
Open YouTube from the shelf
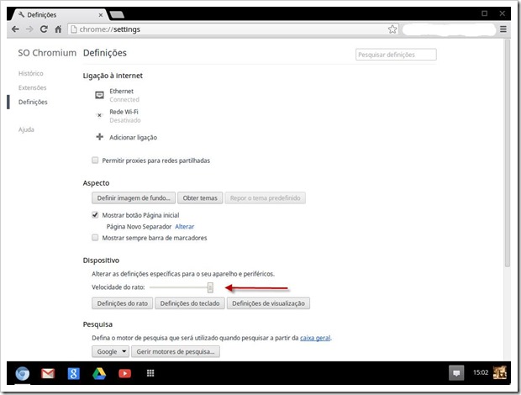[124, 373]
